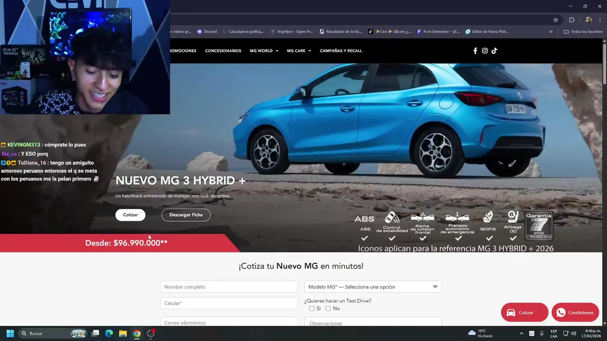
Task: Click the Contáctenos WhatsApp button
Action: [x=575, y=313]
